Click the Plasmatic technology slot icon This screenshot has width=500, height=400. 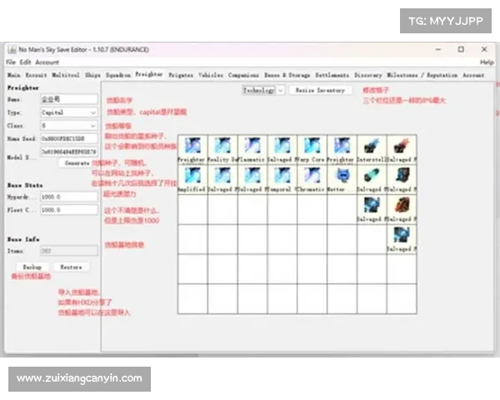tap(252, 146)
